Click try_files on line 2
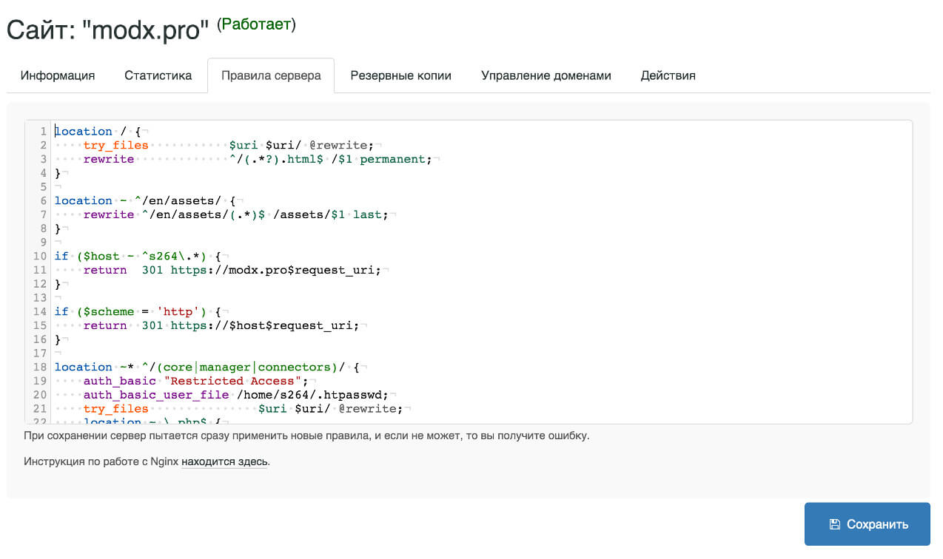 (116, 145)
